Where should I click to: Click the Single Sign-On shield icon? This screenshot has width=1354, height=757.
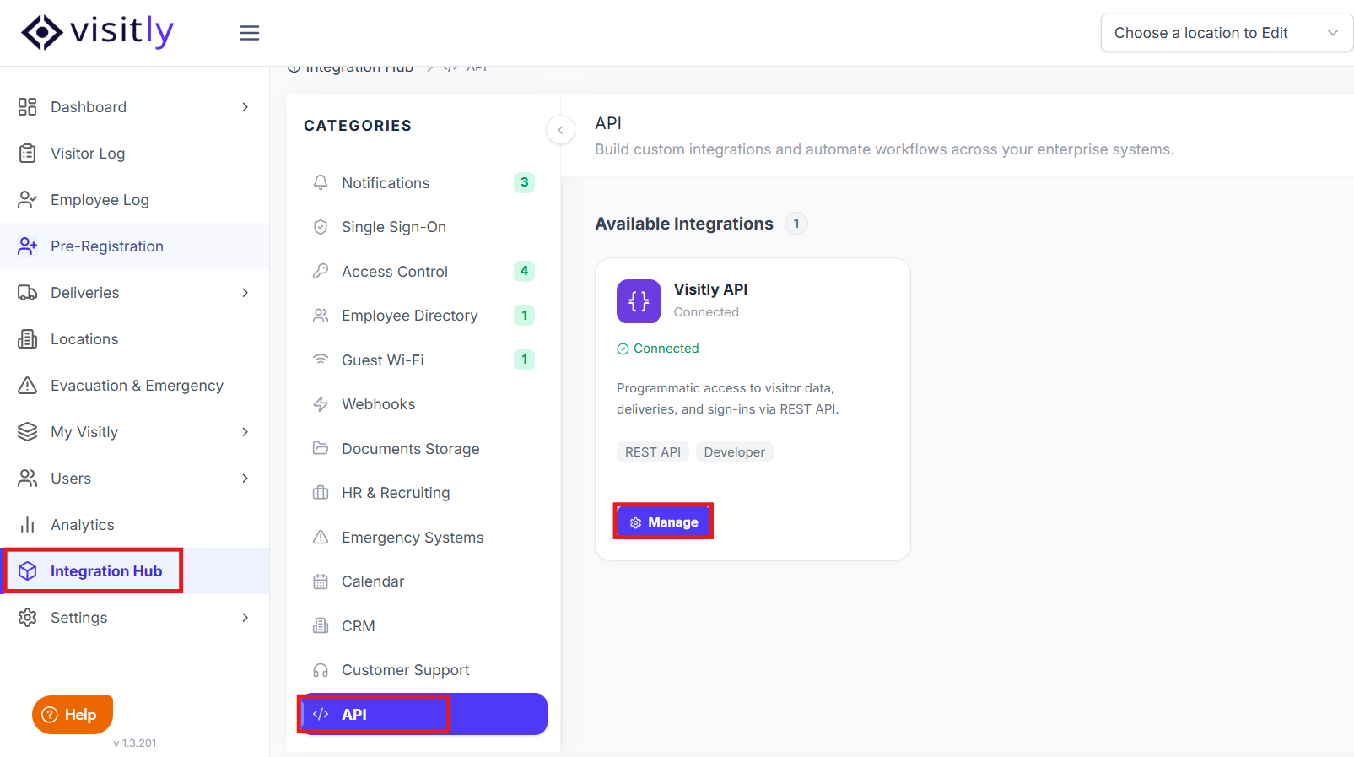click(321, 227)
